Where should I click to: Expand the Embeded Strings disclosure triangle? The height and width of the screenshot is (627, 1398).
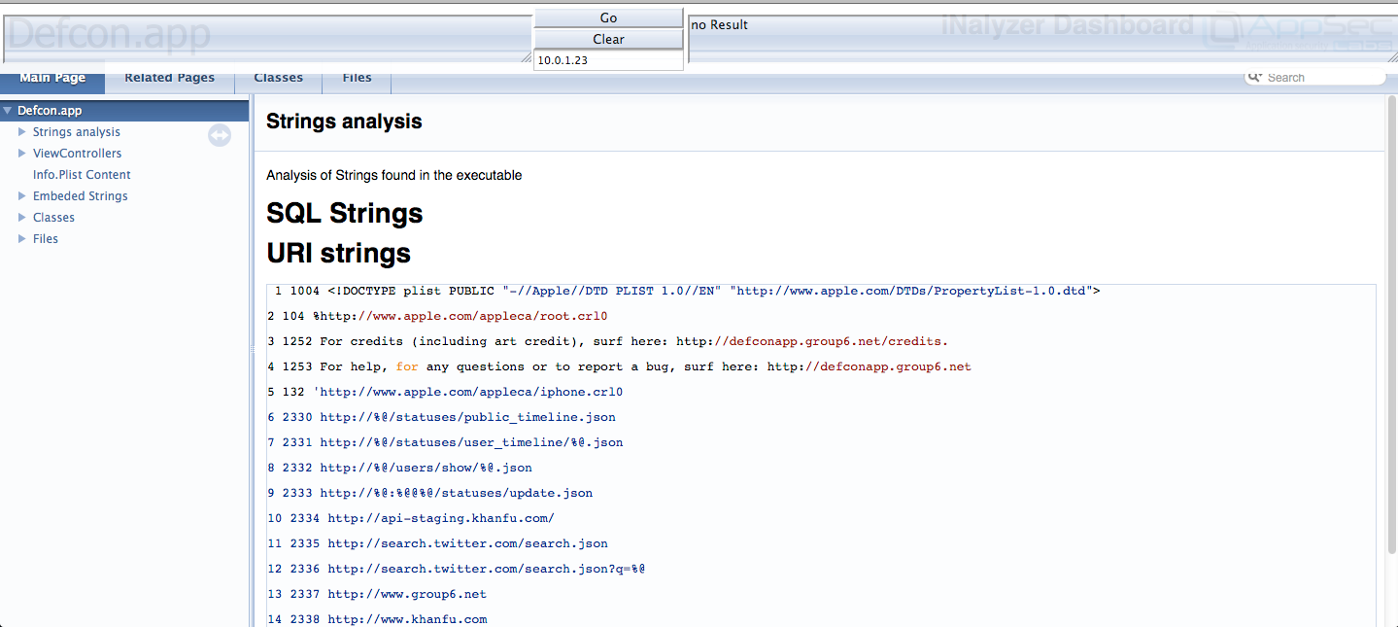tap(22, 196)
